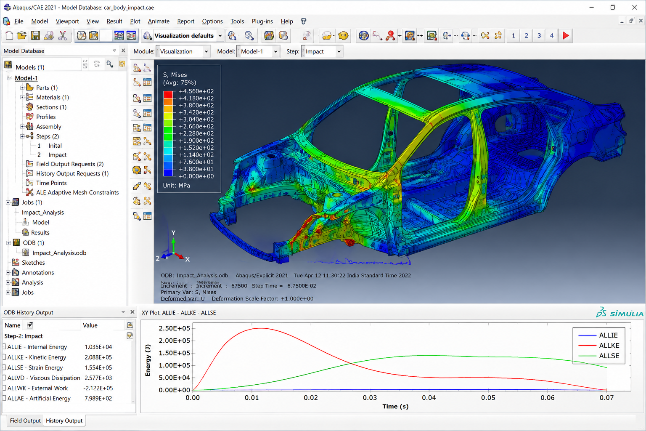Click the red figure toolbar icon
Screen dimensions: 646x431
tap(390, 36)
